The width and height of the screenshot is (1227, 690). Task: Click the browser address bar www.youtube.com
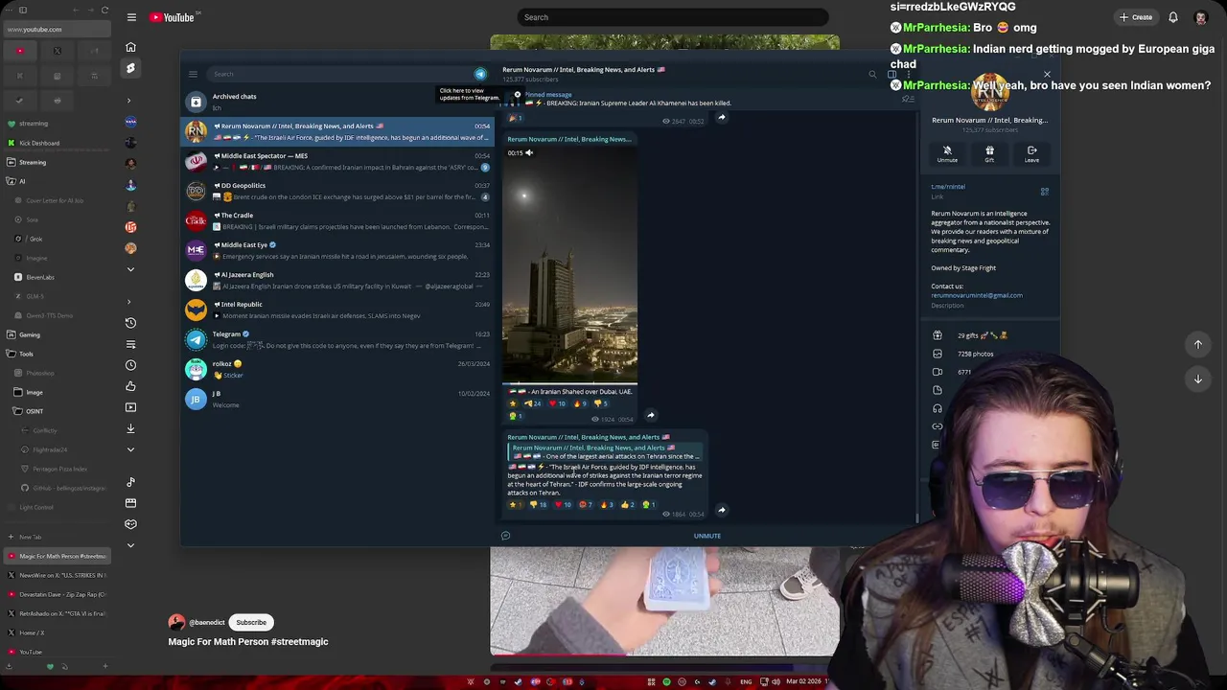58,30
